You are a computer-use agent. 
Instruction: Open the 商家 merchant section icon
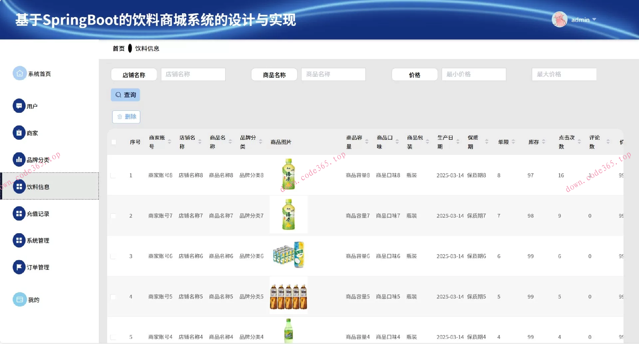[x=19, y=132]
